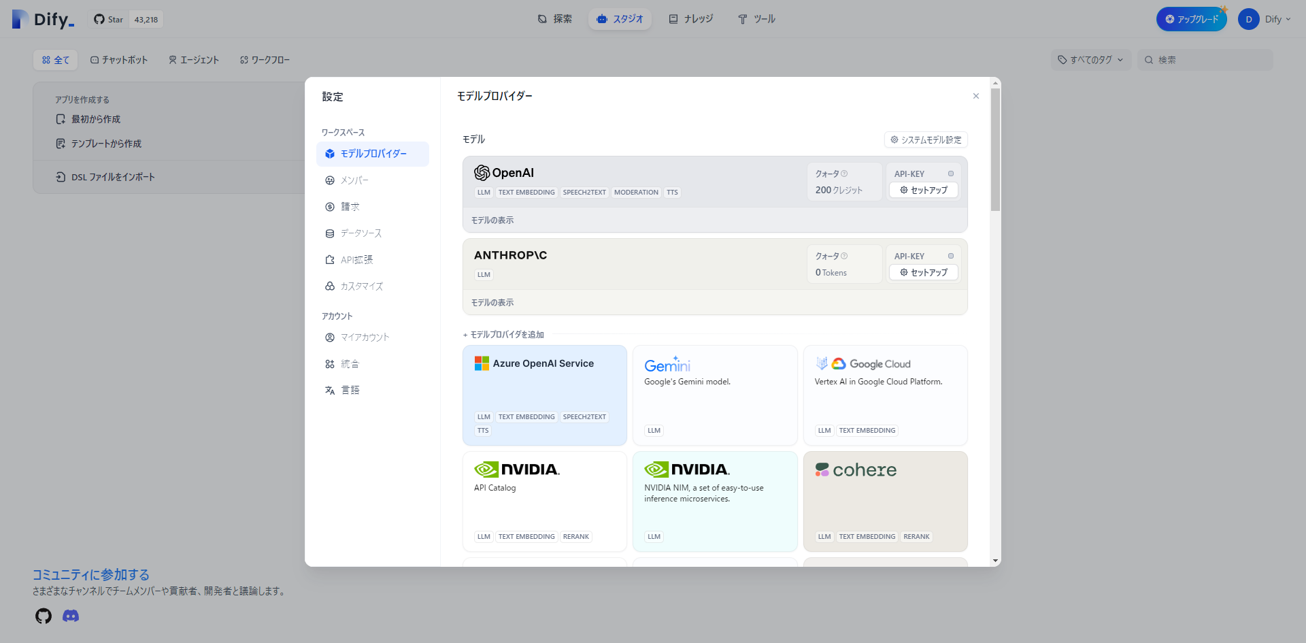Viewport: 1306px width, 643px height.
Task: Click Anthropic API-KEY status indicator
Action: 951,257
